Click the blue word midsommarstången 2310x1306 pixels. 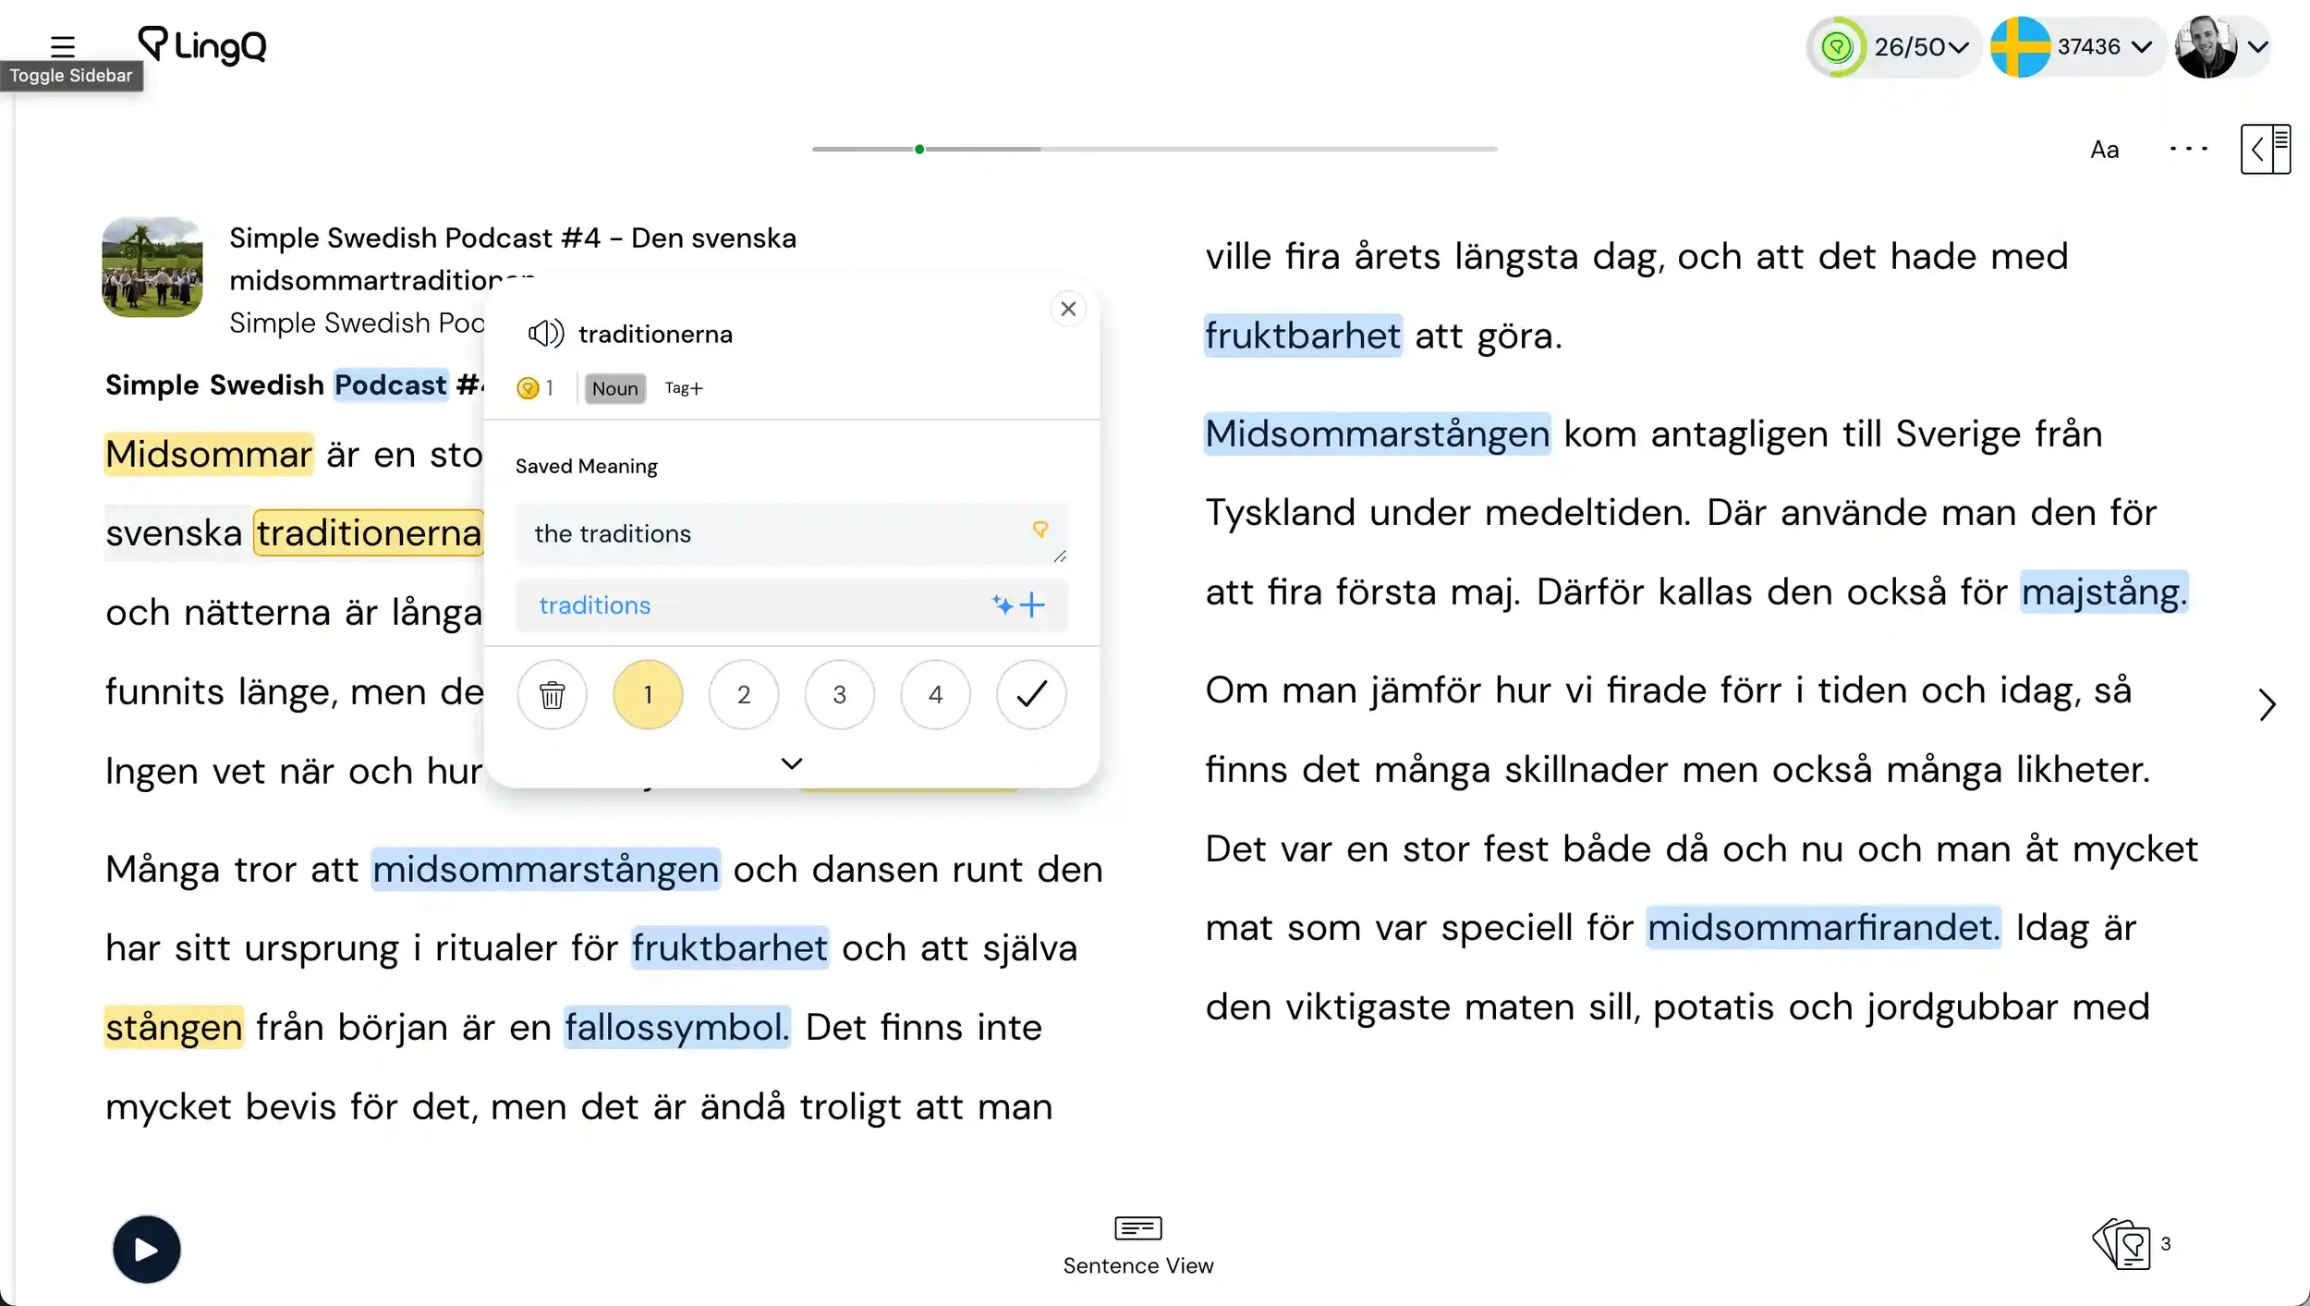[x=545, y=869]
